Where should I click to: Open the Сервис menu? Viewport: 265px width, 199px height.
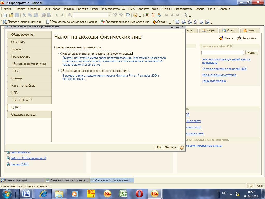(x=200, y=9)
